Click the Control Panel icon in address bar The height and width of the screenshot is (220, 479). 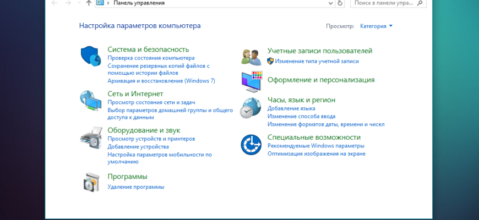coord(100,3)
